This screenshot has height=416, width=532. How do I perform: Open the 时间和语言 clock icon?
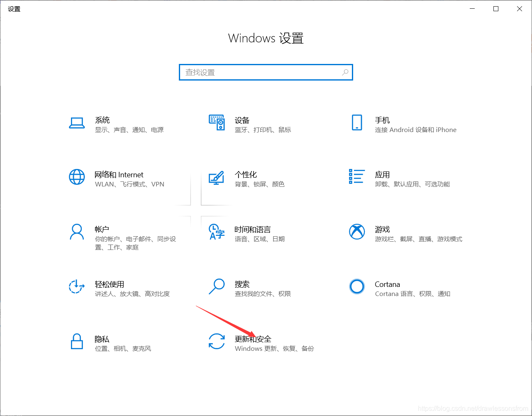tap(217, 232)
